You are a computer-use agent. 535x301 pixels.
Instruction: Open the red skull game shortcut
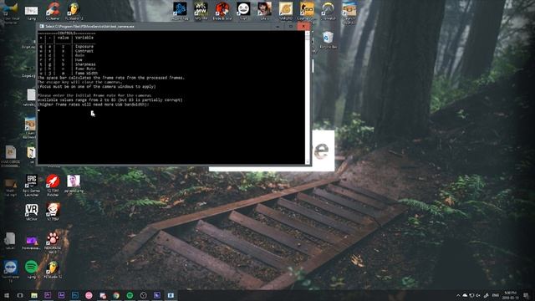pos(53,212)
